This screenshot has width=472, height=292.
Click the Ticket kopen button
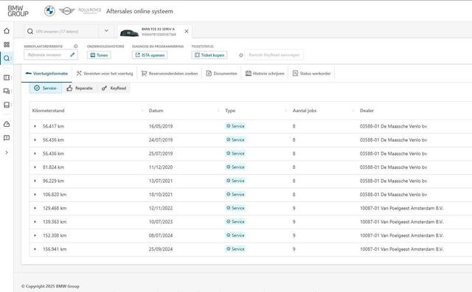tap(209, 55)
